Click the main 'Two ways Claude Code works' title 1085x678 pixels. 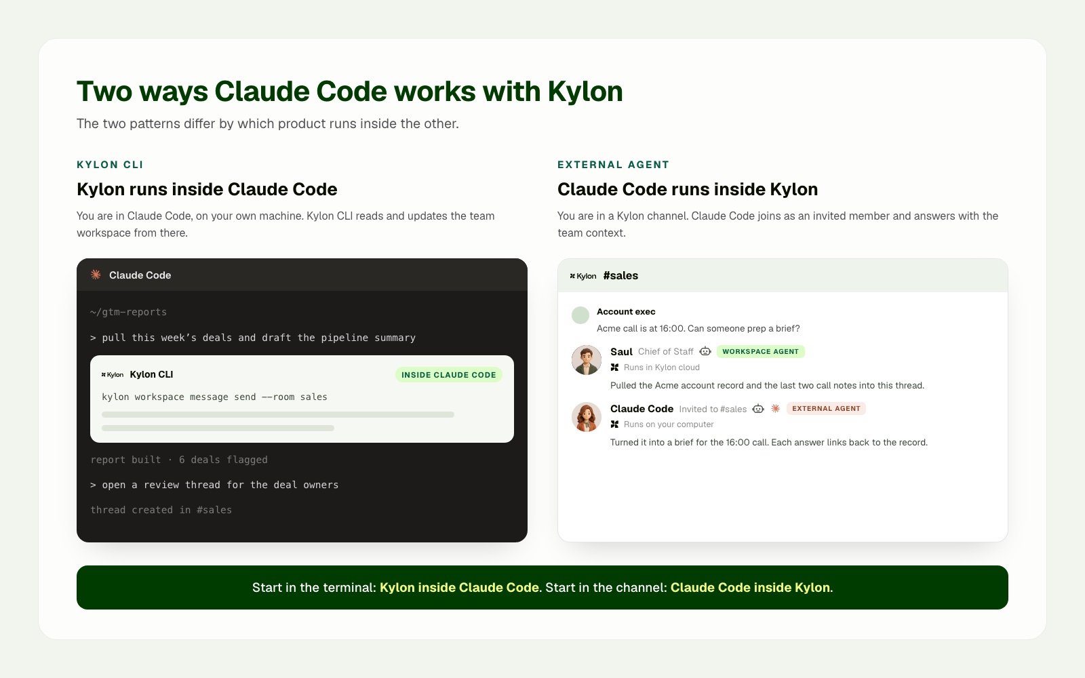(x=350, y=92)
